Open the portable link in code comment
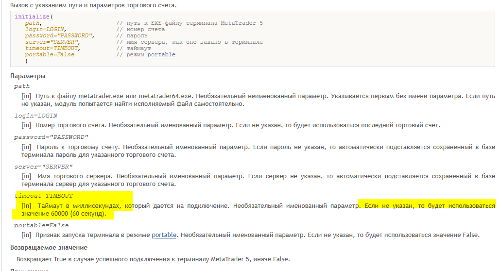 coord(161,54)
